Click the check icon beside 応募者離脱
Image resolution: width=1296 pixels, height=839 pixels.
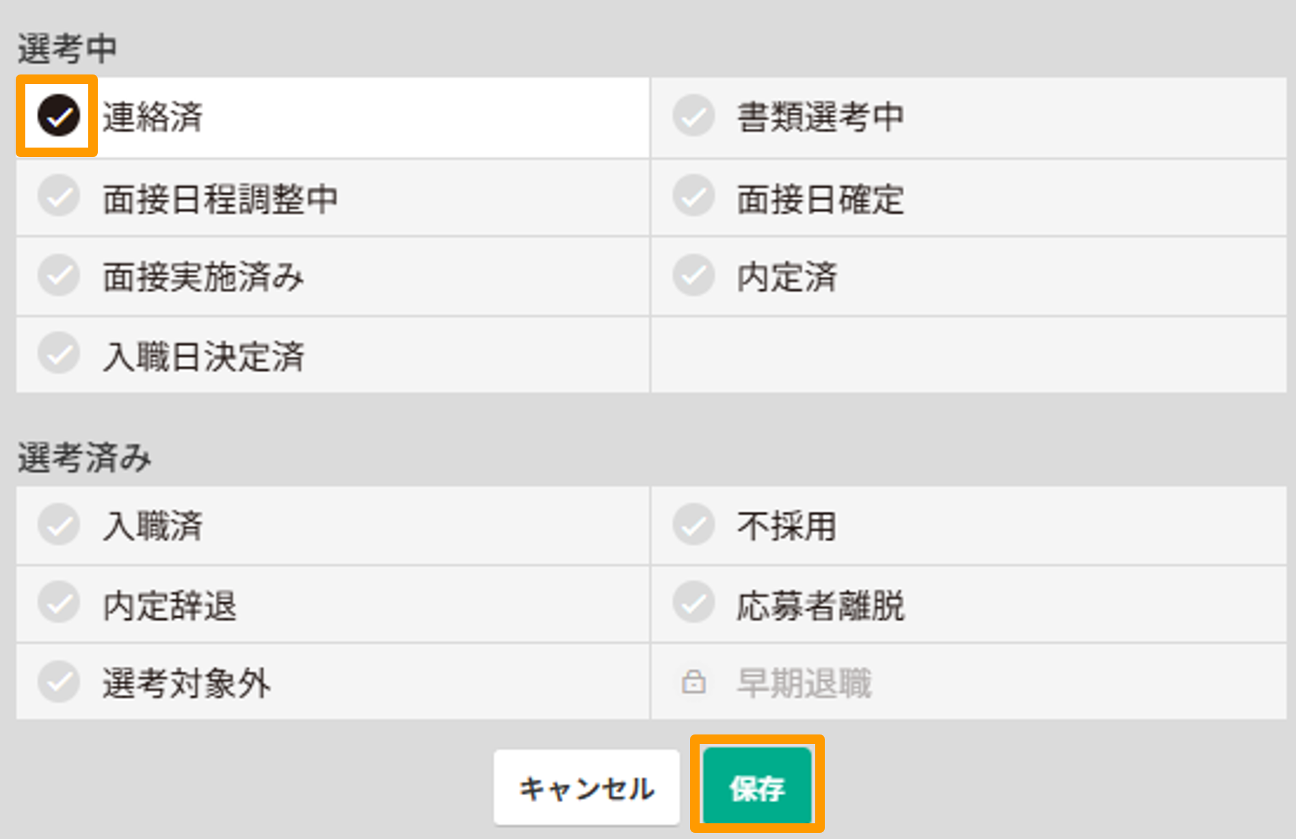click(x=693, y=603)
